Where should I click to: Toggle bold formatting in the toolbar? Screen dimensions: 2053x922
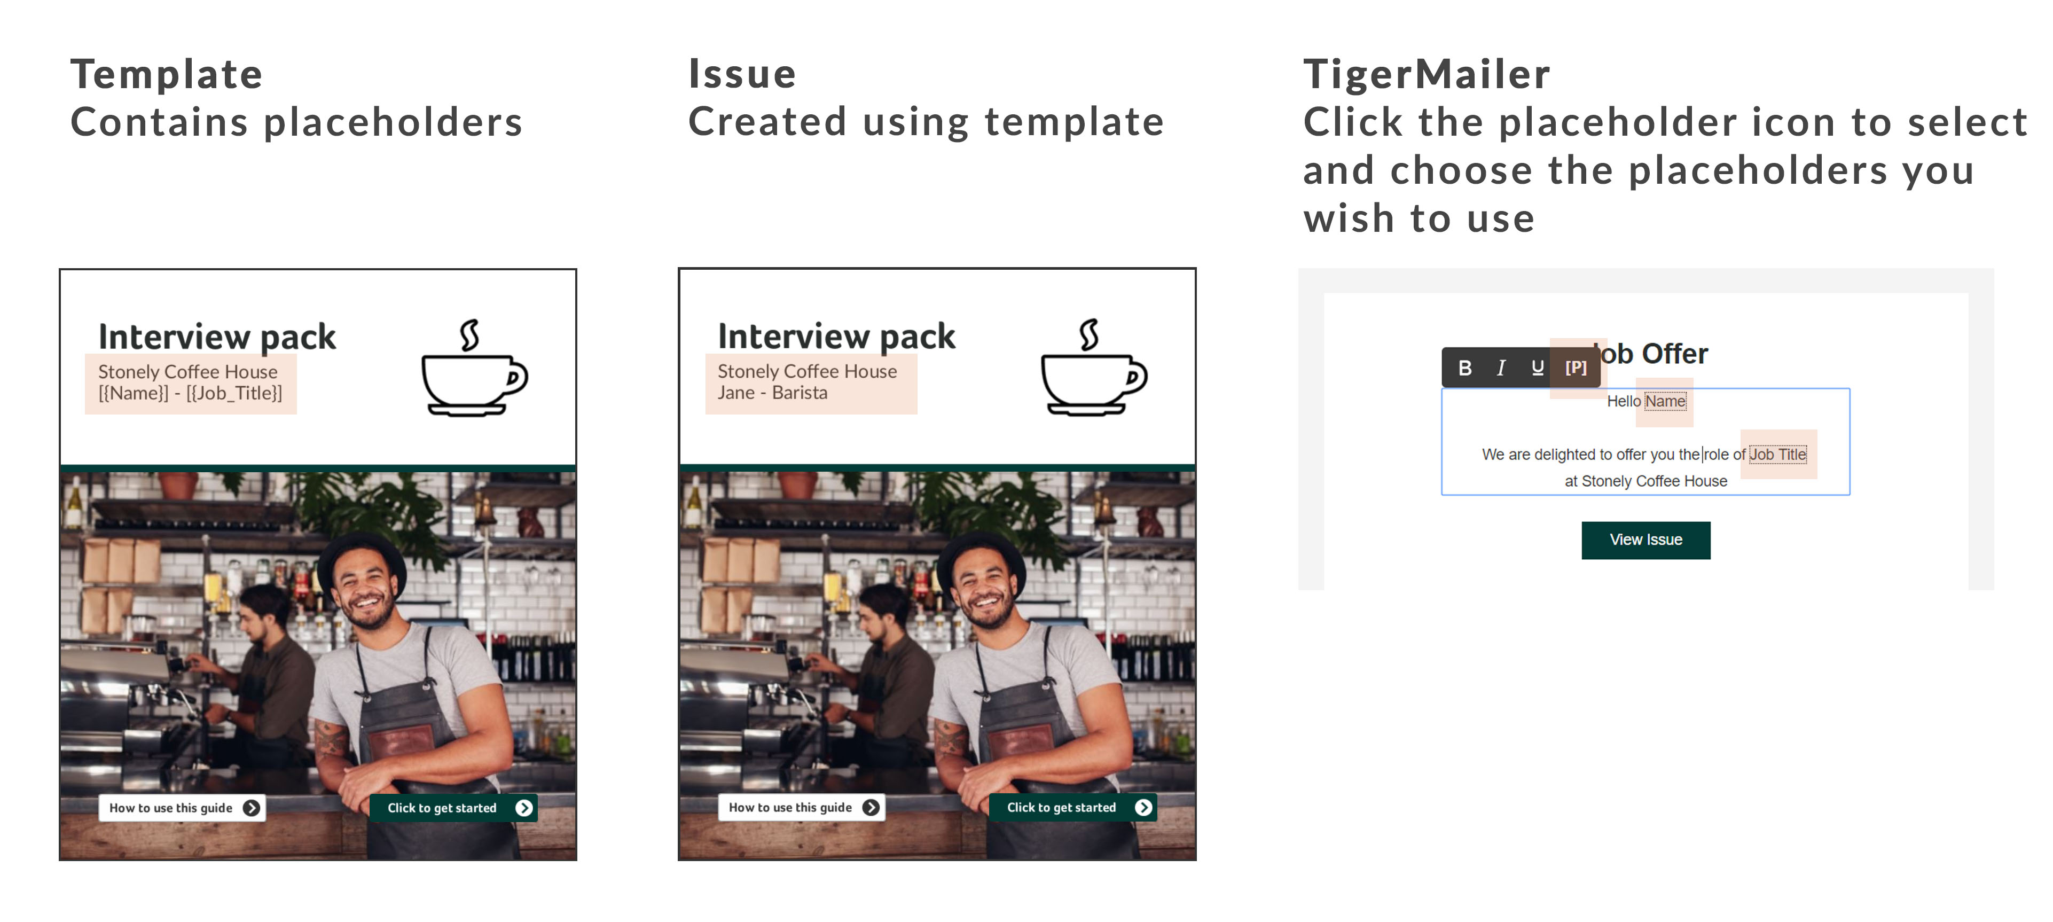(1464, 368)
